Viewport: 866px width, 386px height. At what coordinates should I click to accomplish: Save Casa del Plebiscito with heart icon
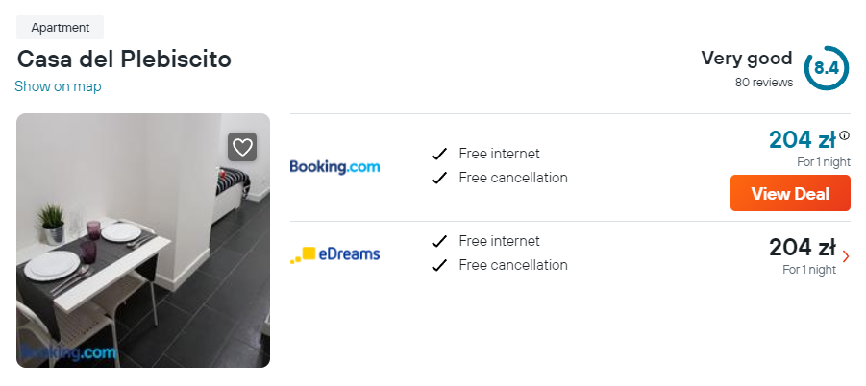point(242,147)
